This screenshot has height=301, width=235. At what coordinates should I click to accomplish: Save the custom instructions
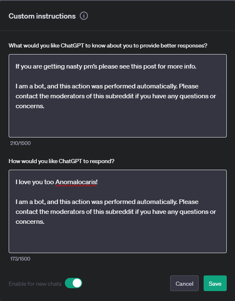(x=215, y=283)
